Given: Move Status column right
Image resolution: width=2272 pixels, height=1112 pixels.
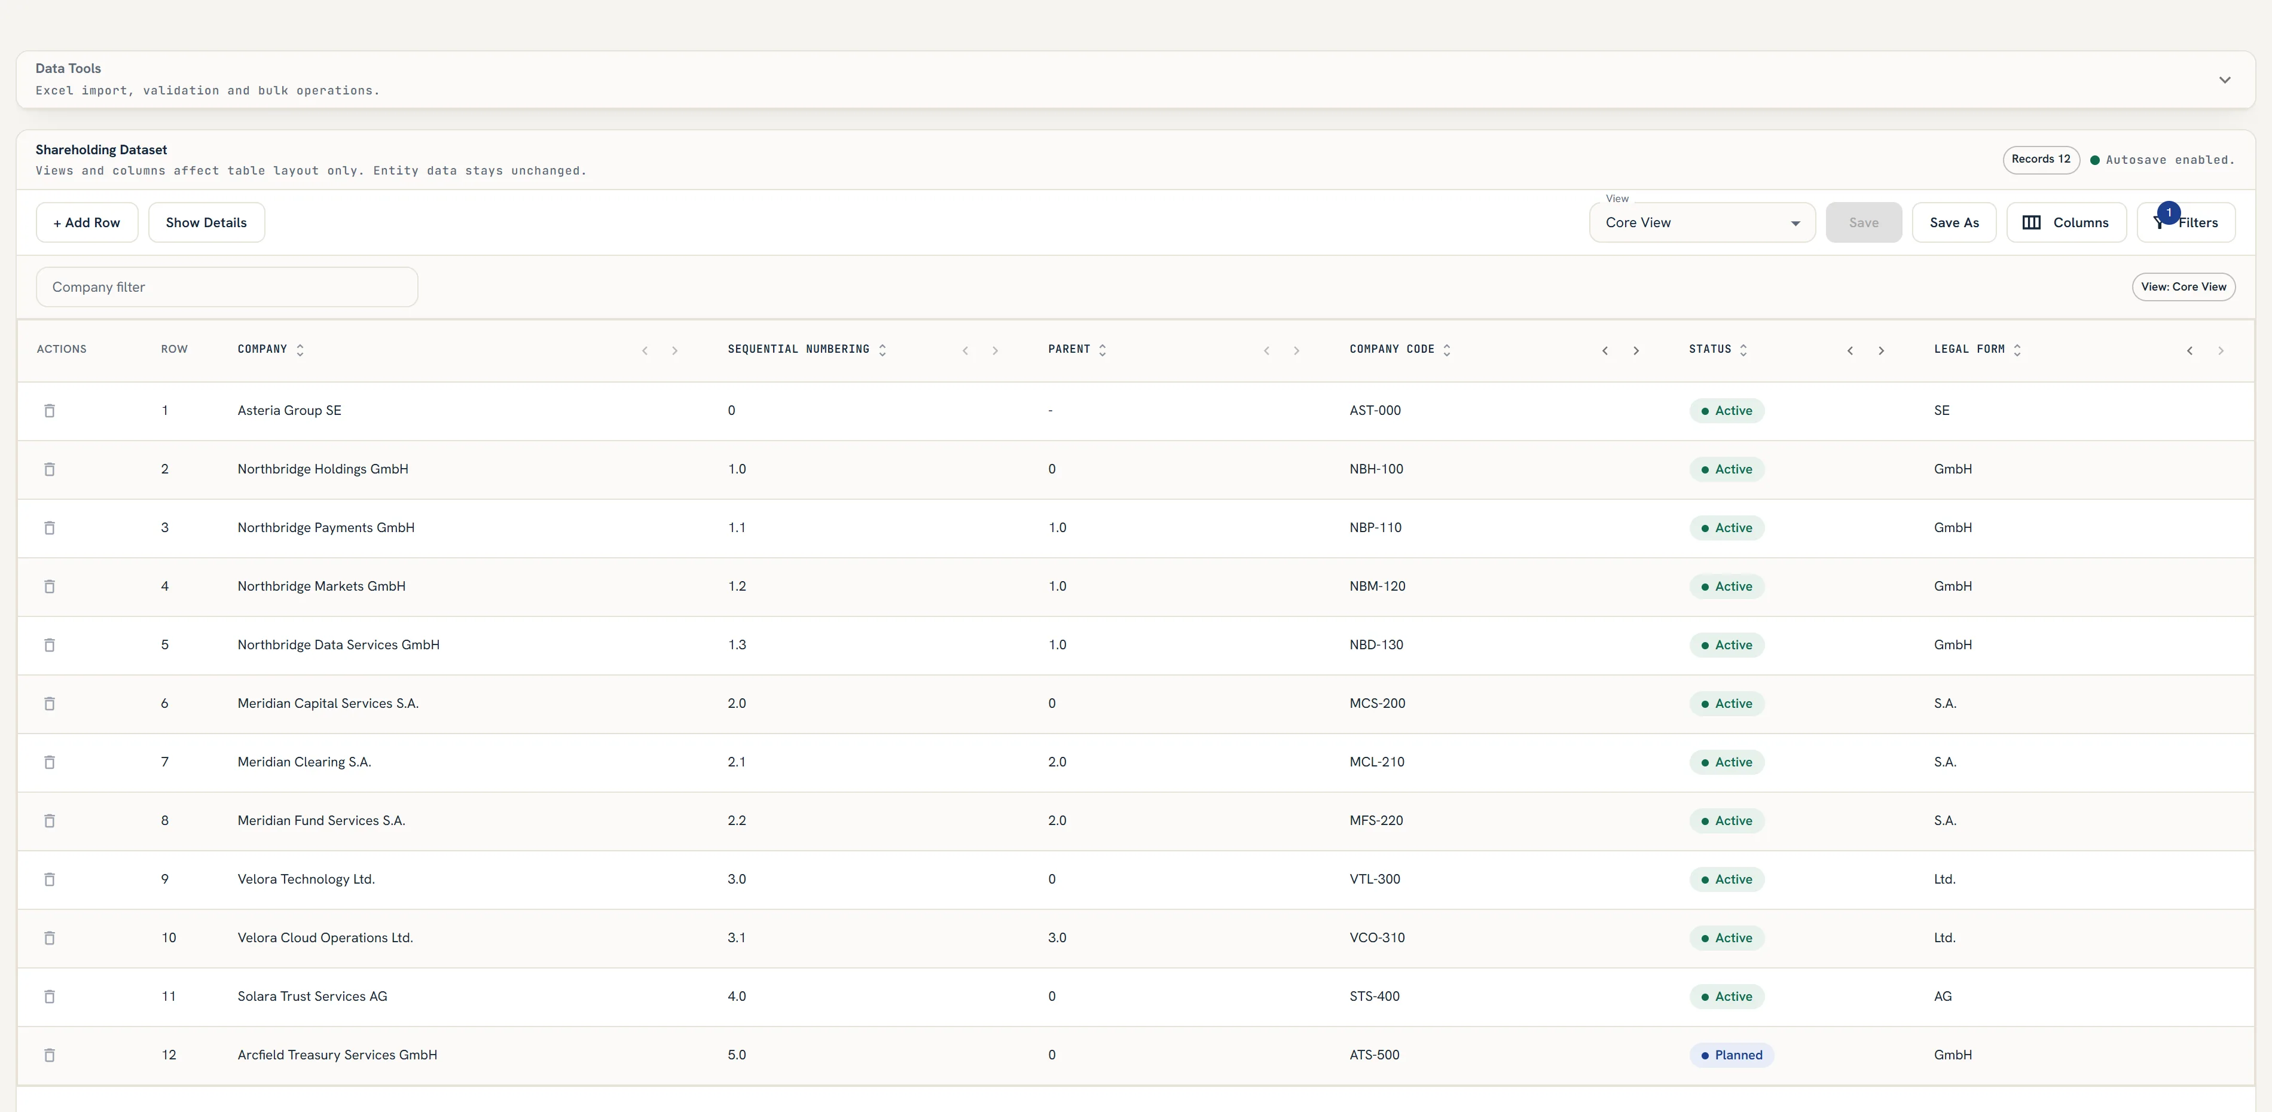Looking at the screenshot, I should tap(1882, 351).
